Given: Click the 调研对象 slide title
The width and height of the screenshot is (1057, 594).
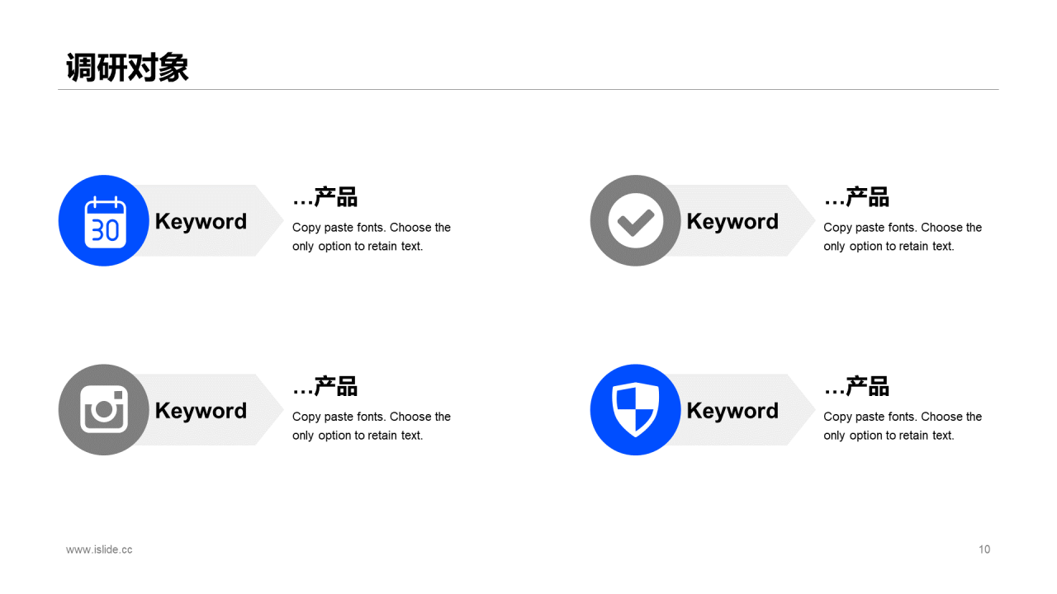Looking at the screenshot, I should (127, 68).
